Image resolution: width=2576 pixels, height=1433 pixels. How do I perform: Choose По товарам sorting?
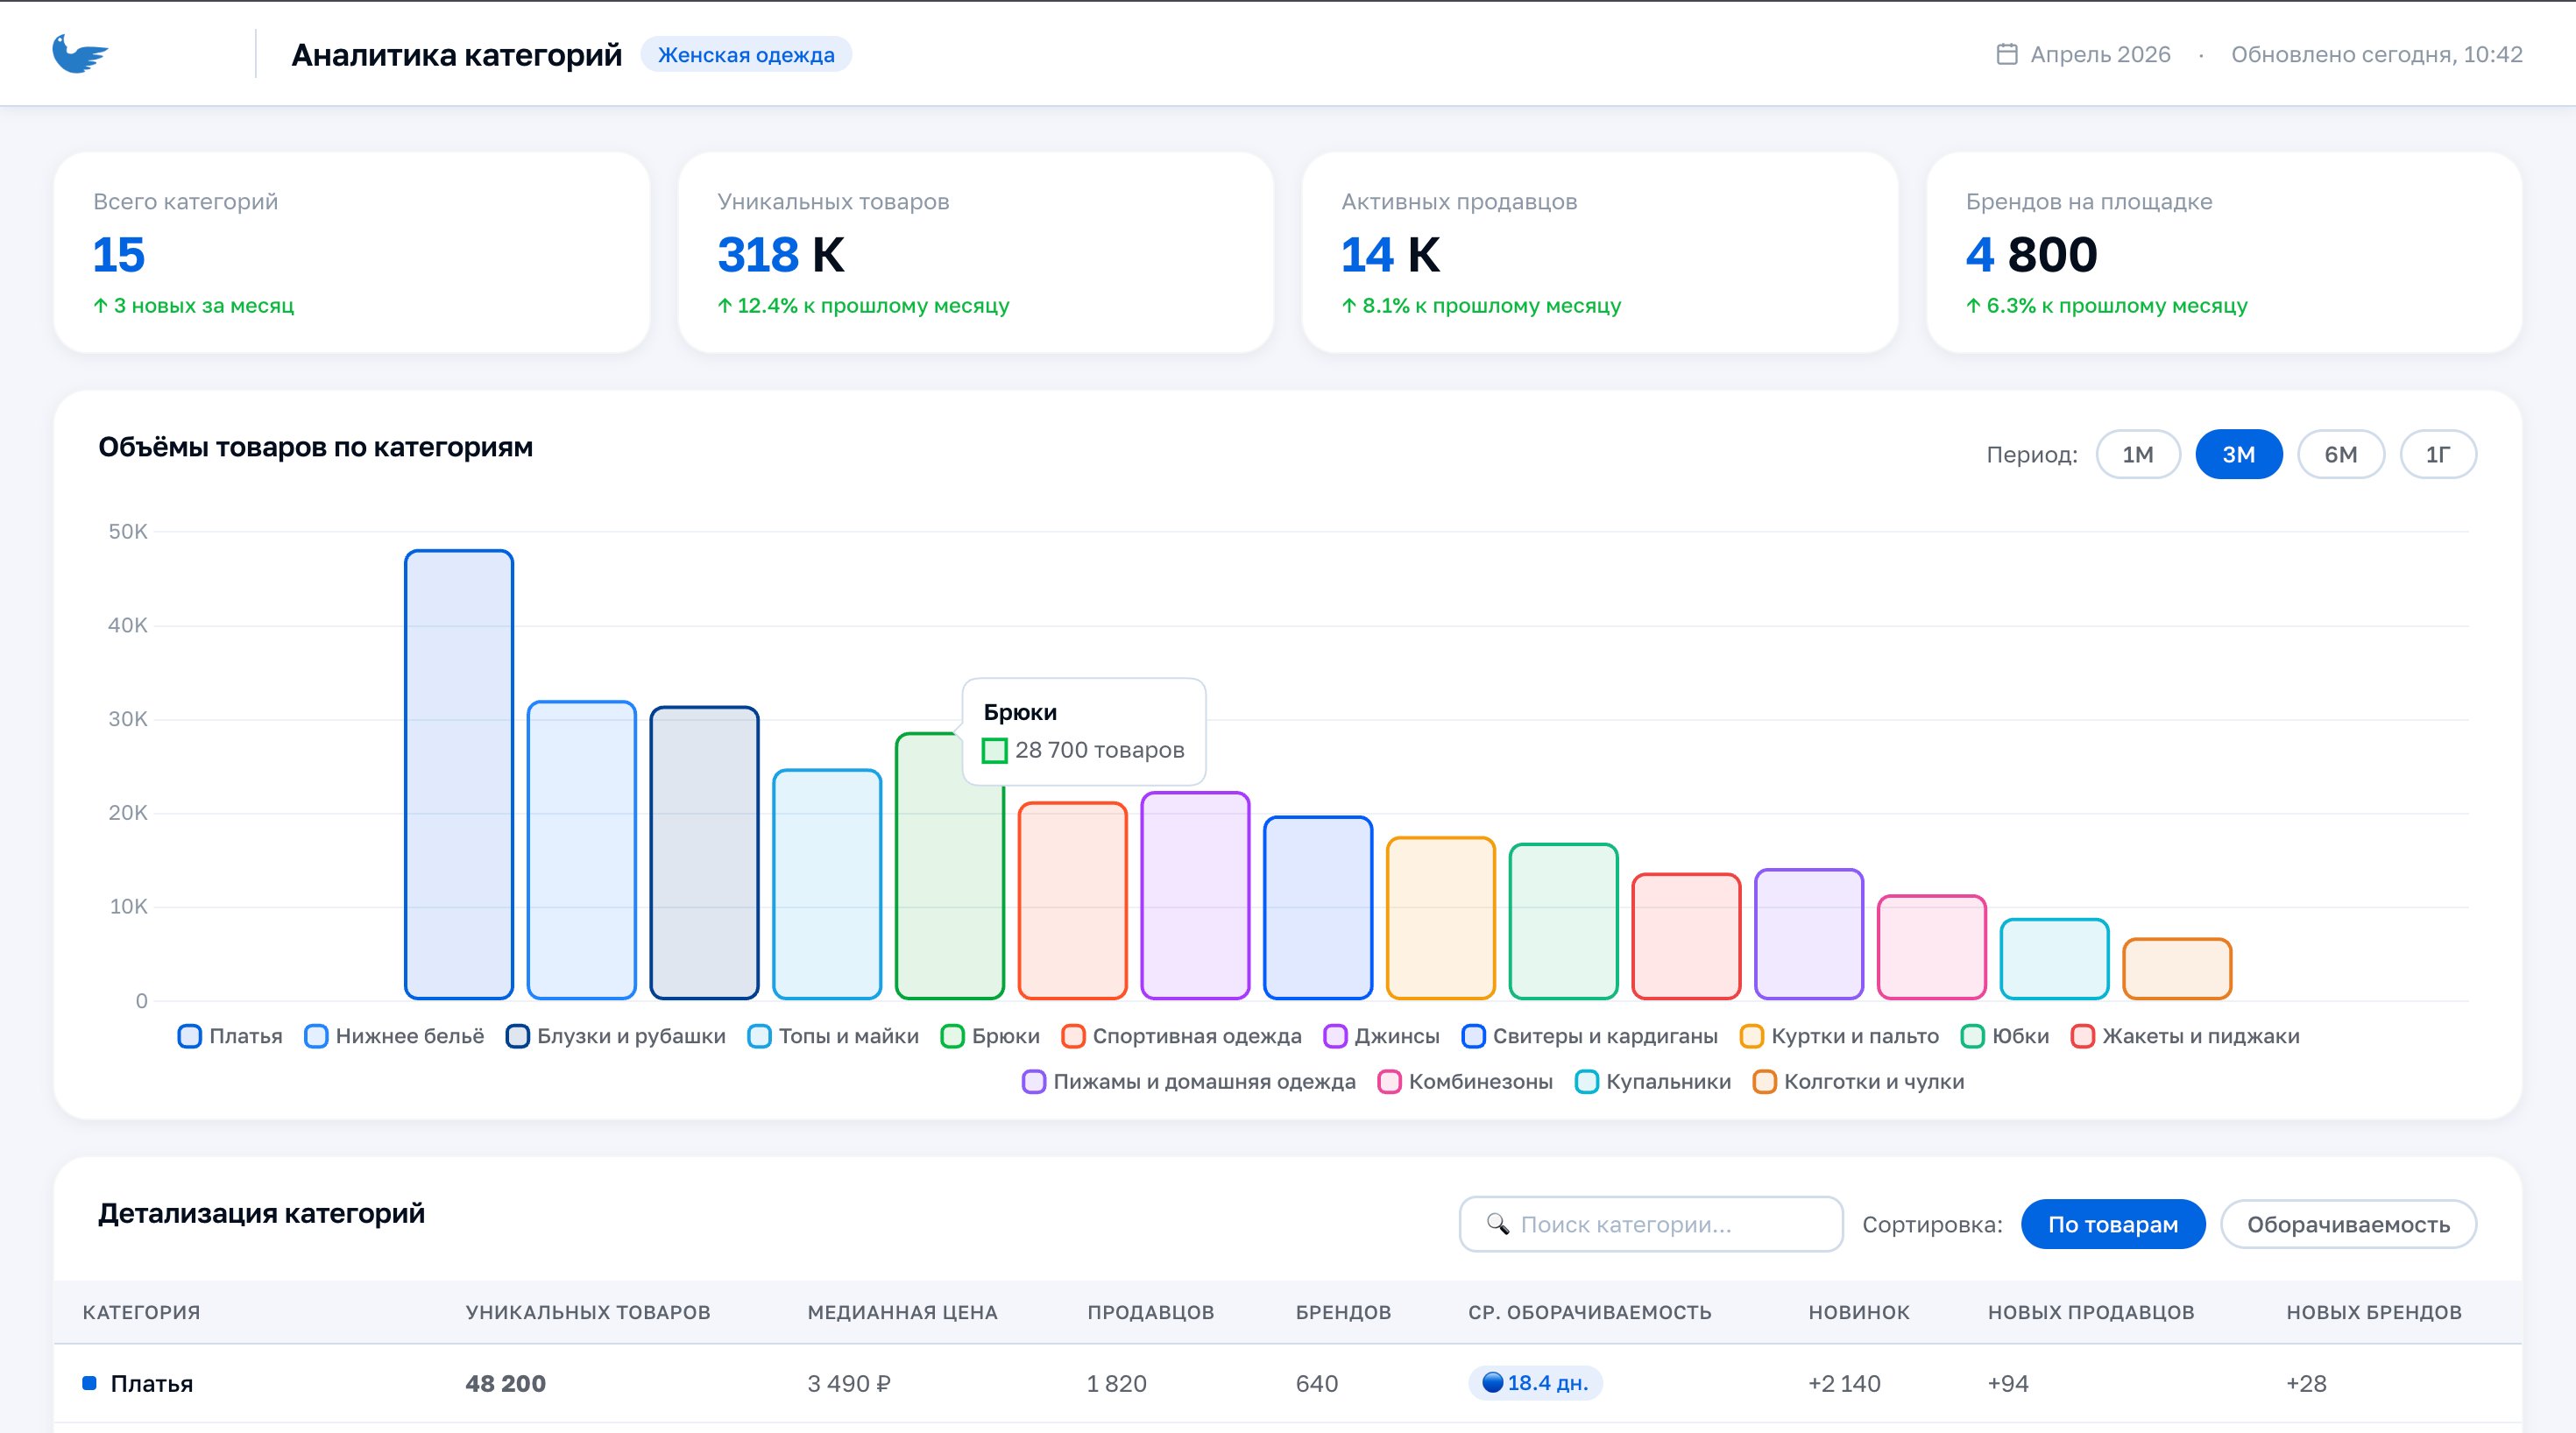(2112, 1224)
